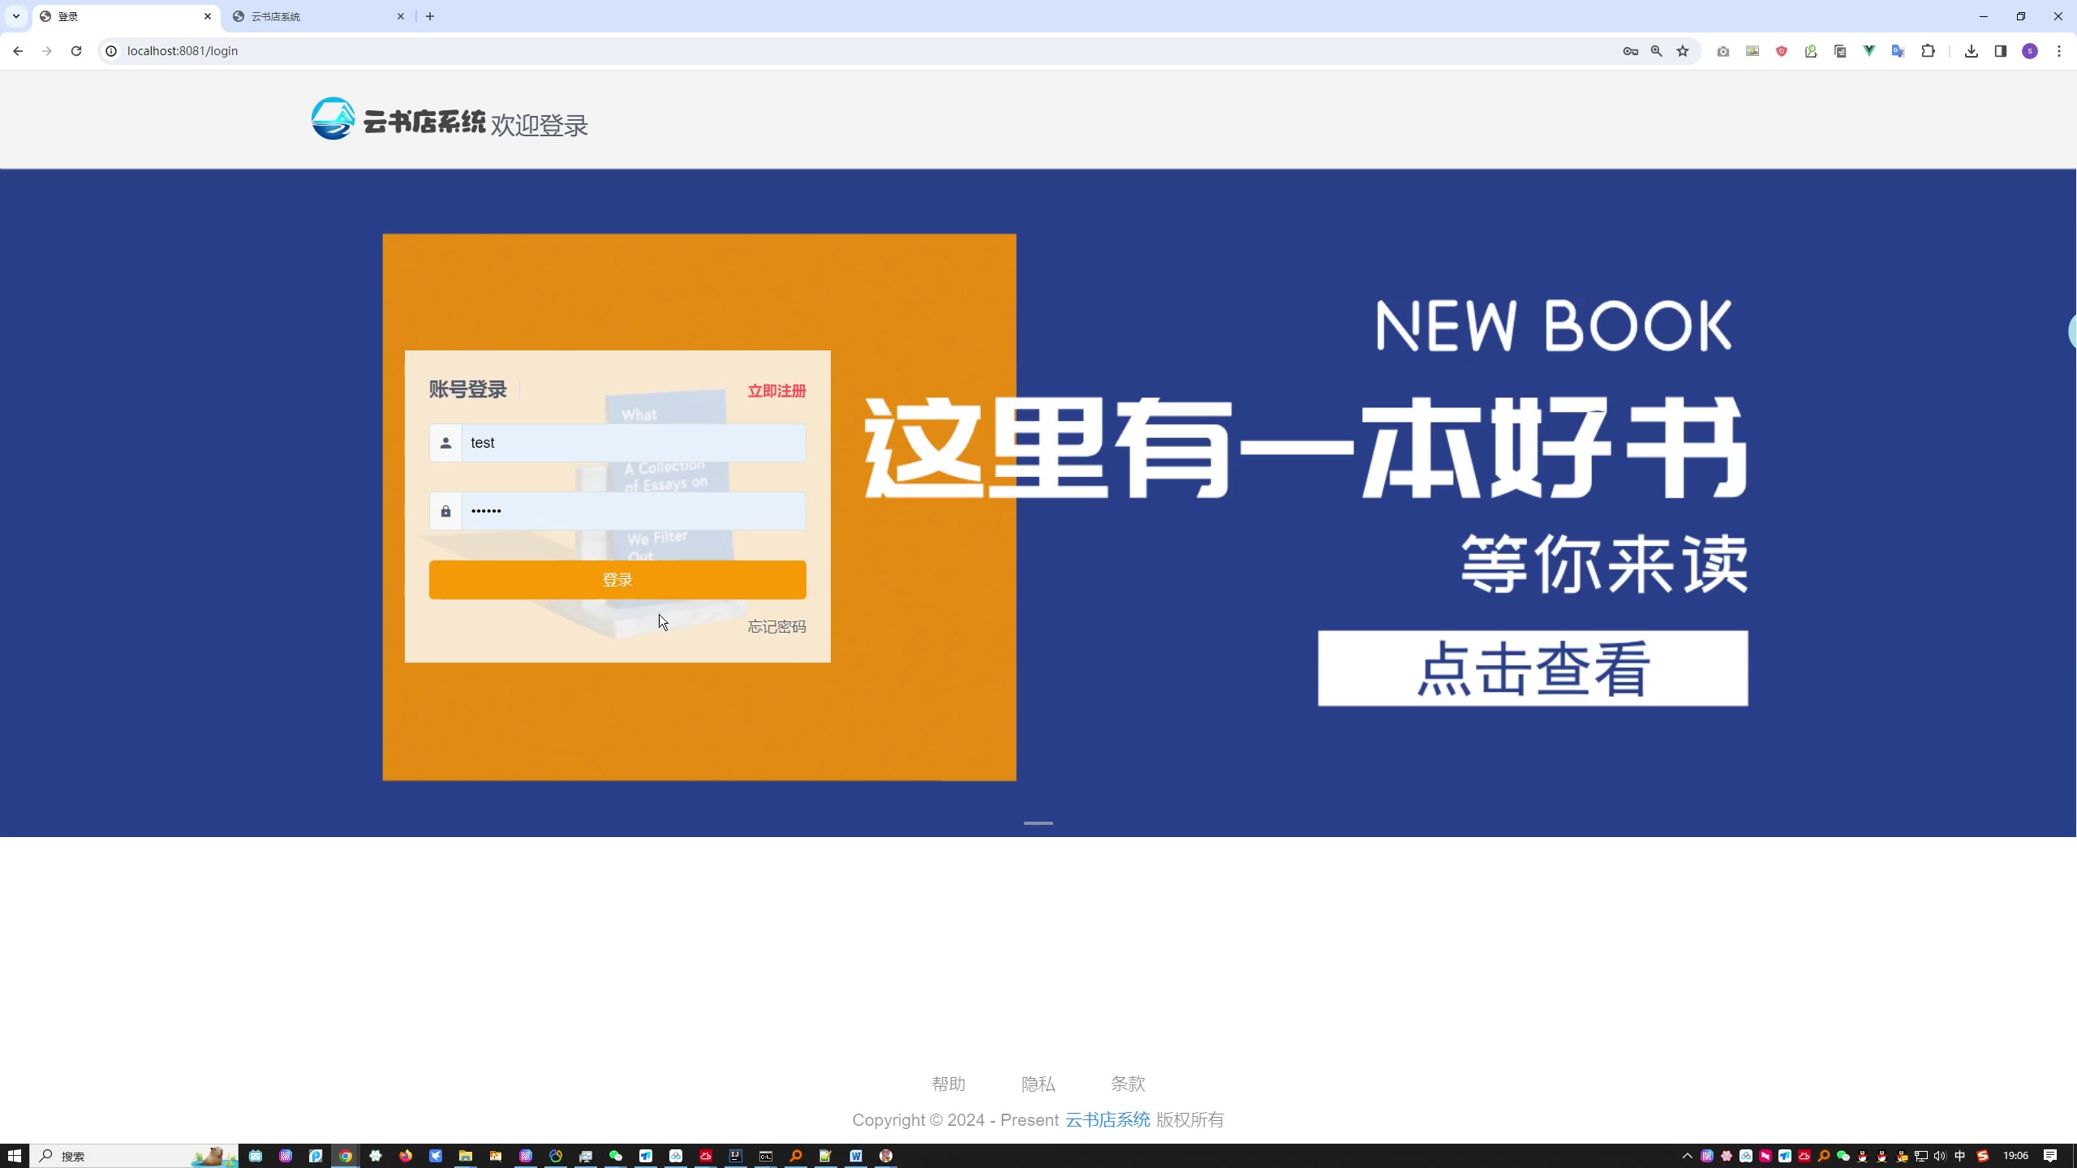Image resolution: width=2077 pixels, height=1168 pixels.
Task: Open the volume control in system tray
Action: (x=1940, y=1156)
